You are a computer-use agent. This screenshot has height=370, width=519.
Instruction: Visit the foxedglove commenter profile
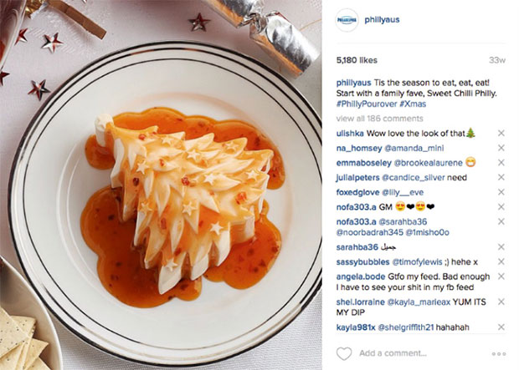(x=357, y=192)
